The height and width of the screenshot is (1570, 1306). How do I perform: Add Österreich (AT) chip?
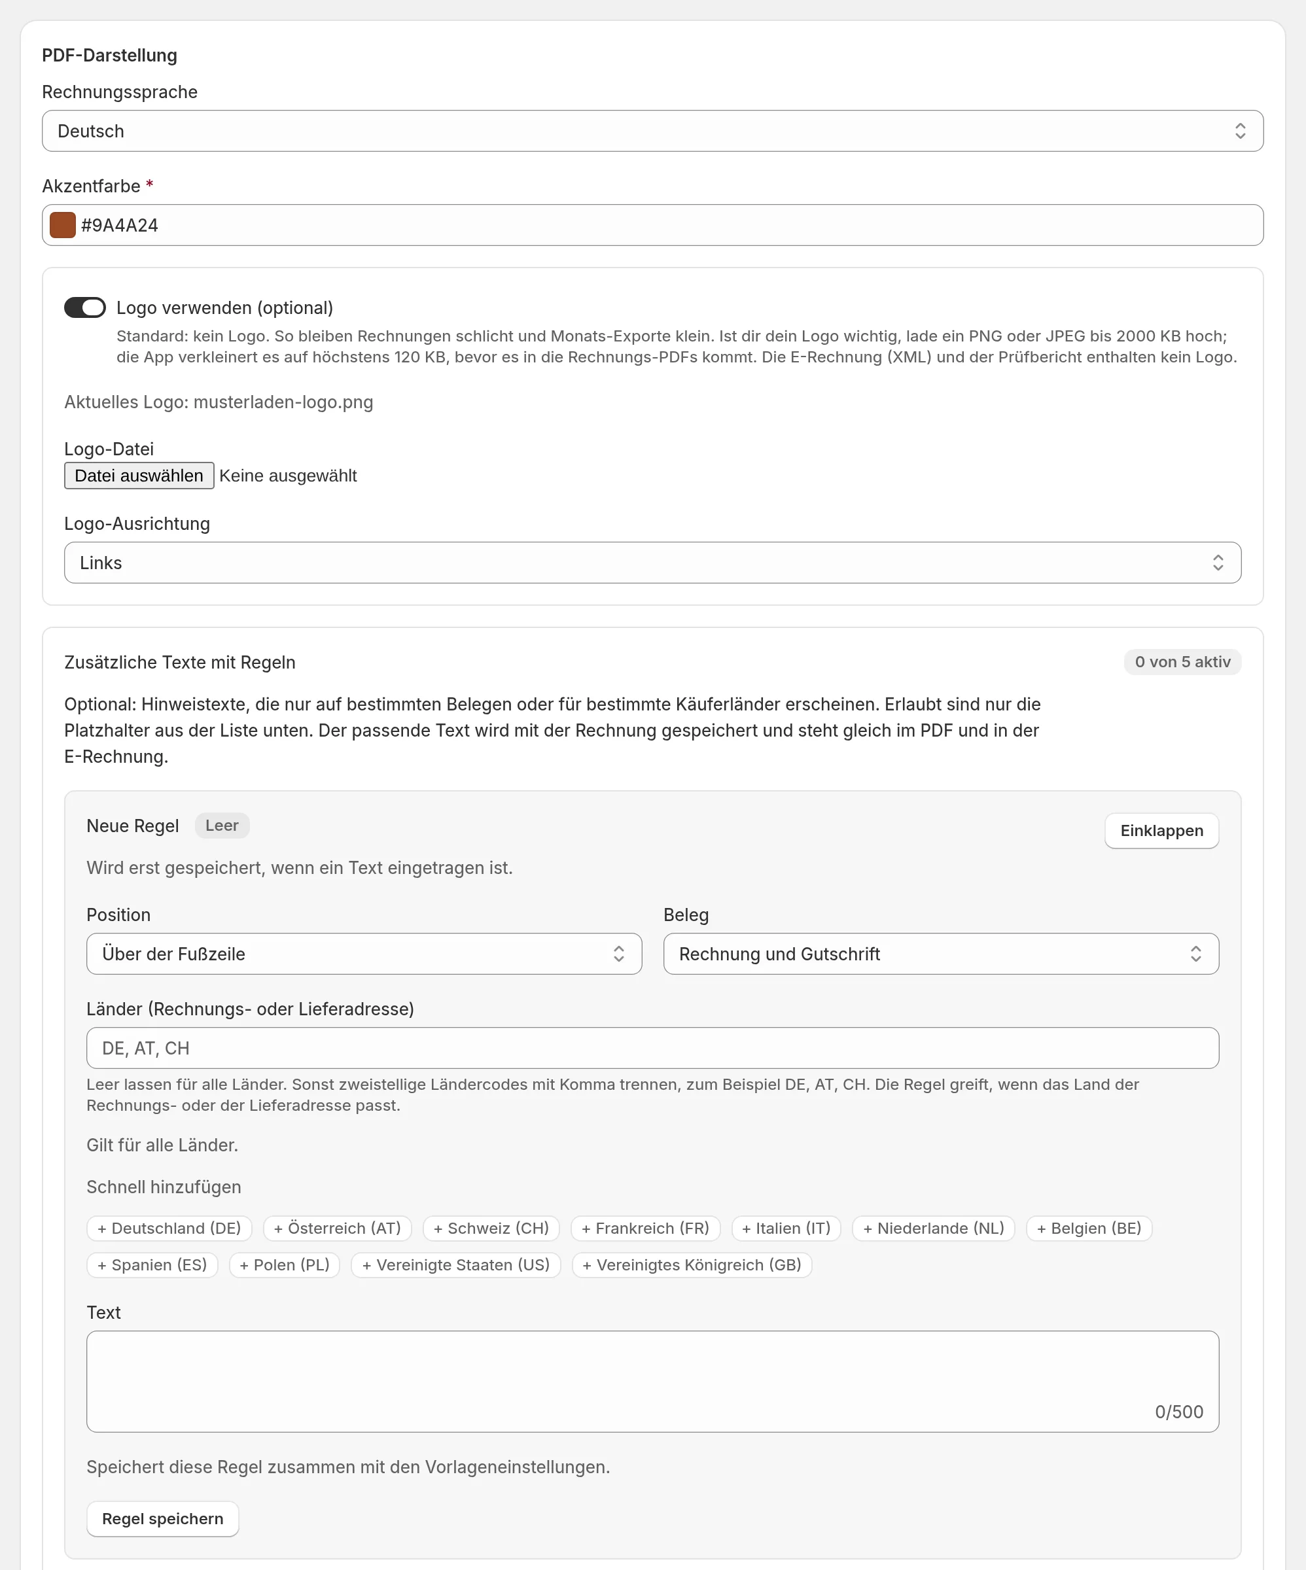click(338, 1229)
